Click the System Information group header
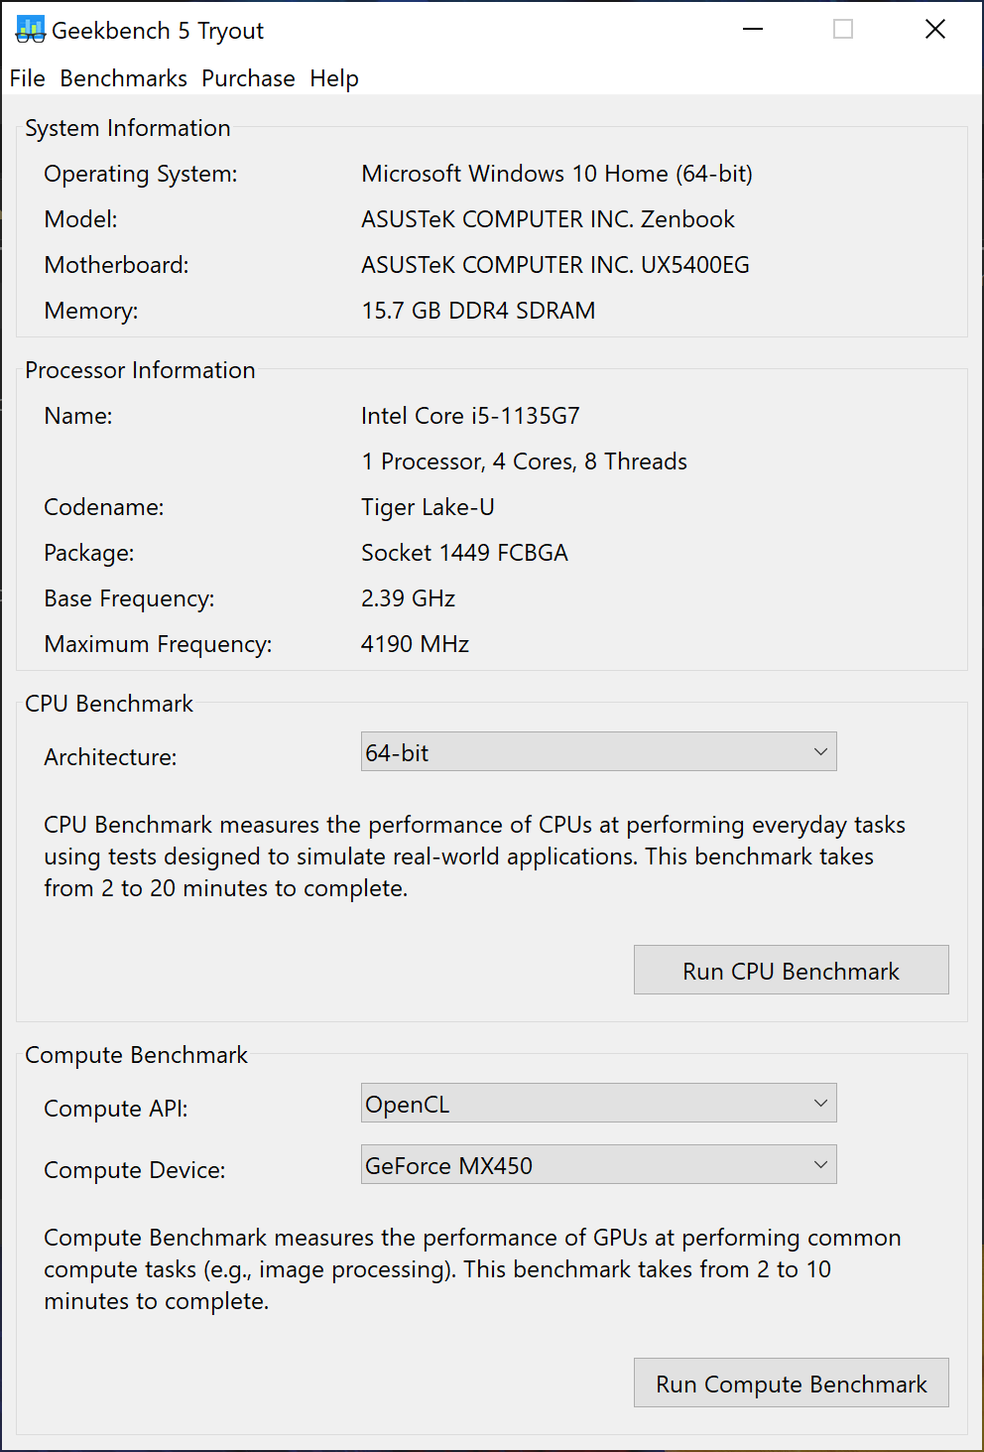The width and height of the screenshot is (984, 1452). tap(127, 128)
